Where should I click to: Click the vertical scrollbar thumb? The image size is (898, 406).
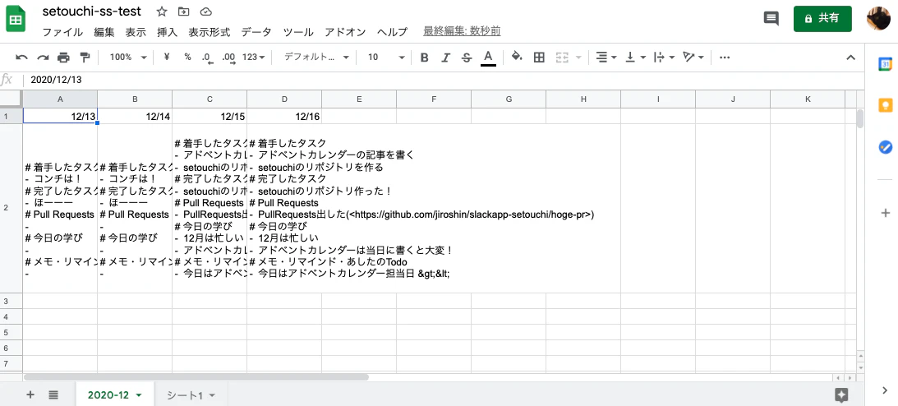pos(859,118)
